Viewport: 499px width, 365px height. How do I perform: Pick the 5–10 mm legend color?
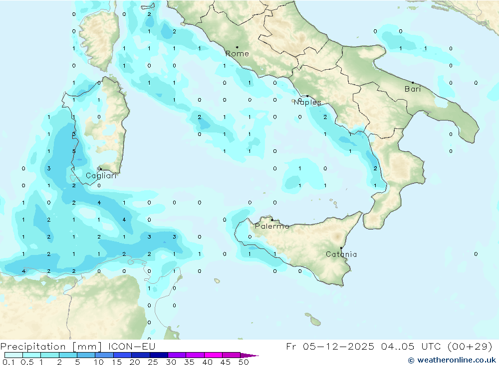pos(86,355)
